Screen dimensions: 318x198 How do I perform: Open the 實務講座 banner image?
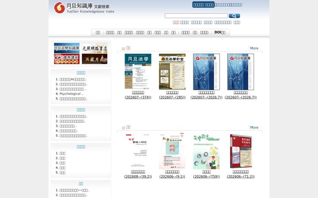tap(67, 59)
